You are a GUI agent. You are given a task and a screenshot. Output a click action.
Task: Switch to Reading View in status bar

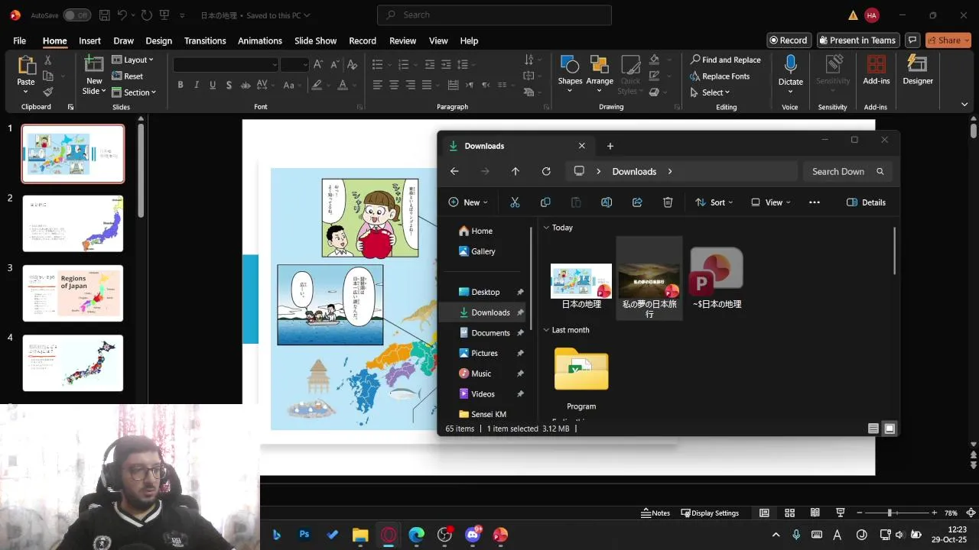click(x=815, y=513)
